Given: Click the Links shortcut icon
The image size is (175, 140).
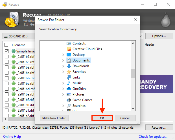Looking at the screenshot, I should point(69,77).
